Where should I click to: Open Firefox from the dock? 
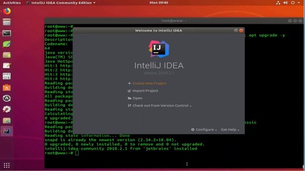point(7,11)
